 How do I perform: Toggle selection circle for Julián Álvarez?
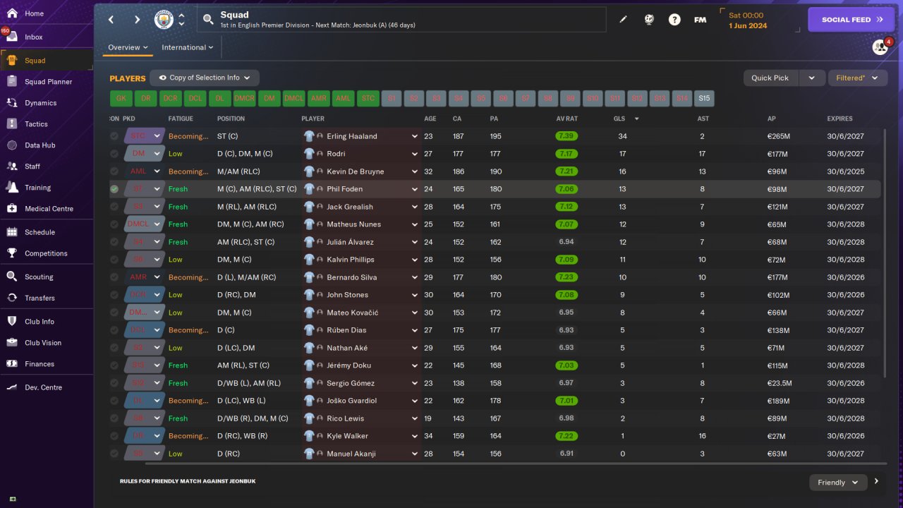click(114, 242)
